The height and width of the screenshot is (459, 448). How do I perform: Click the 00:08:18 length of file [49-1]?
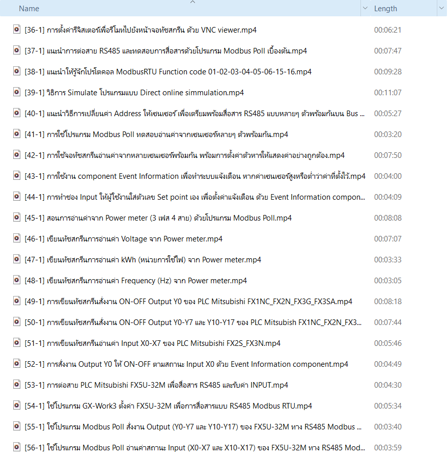coord(388,302)
